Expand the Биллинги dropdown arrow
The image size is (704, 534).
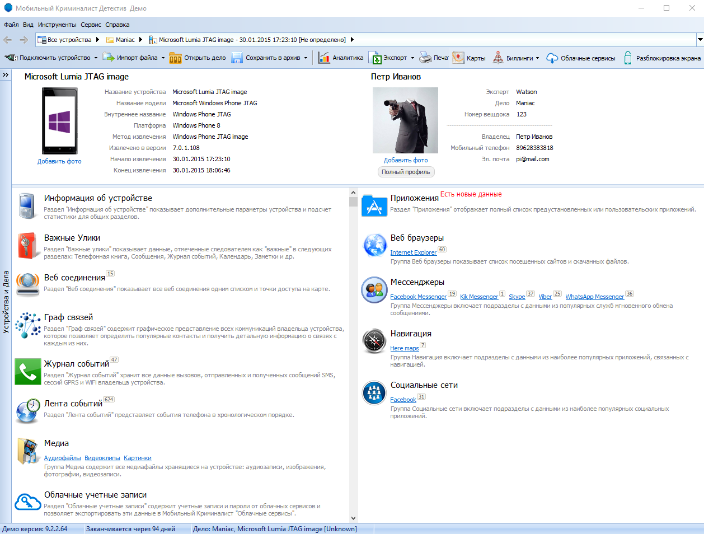click(537, 58)
